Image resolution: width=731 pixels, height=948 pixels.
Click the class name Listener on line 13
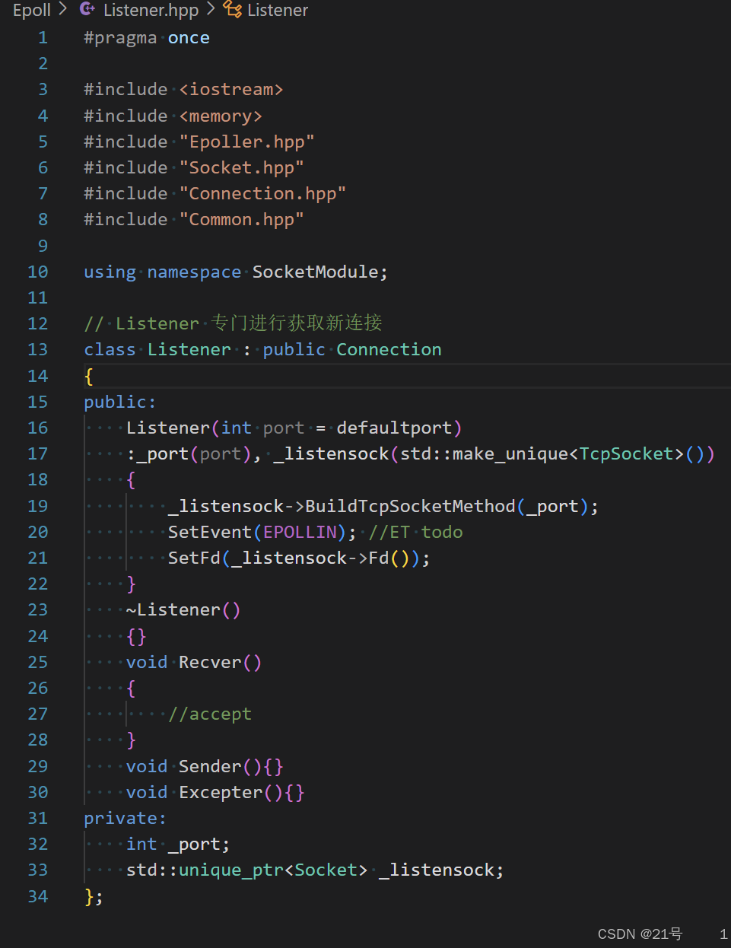[189, 350]
